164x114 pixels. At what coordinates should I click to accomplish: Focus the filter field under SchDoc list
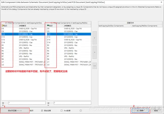27,103
